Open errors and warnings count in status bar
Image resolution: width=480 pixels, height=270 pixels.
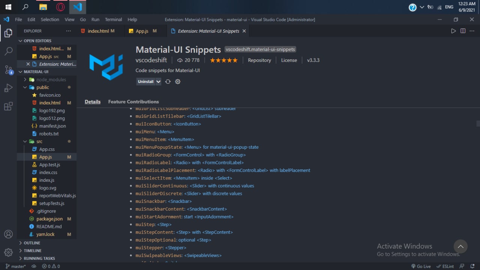51,266
